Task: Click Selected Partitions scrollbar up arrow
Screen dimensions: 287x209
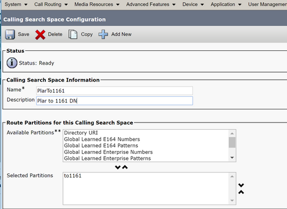Action: coord(232,176)
